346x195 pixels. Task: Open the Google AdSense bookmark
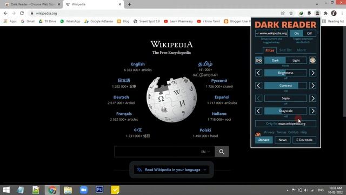[98, 21]
